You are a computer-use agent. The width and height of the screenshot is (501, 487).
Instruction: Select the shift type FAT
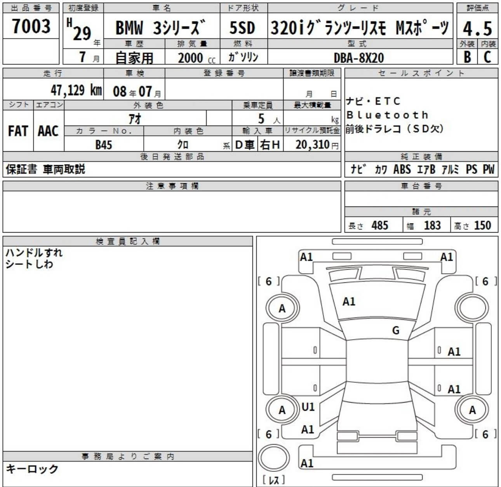tap(18, 131)
